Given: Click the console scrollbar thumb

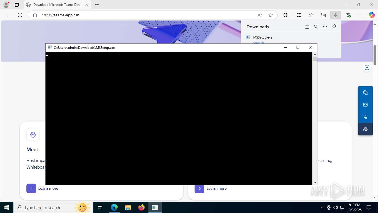Looking at the screenshot, I should click(315, 59).
